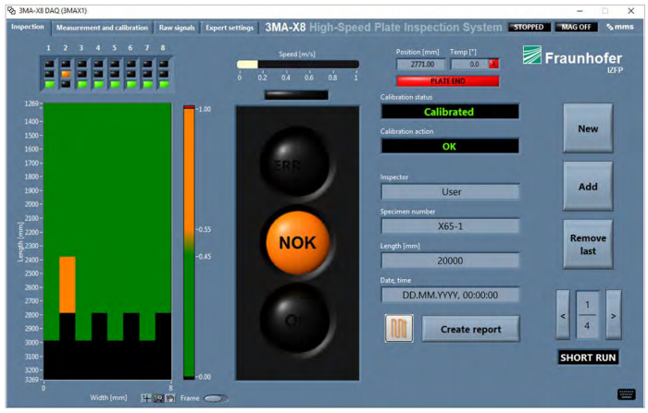Click the green LED under channel 4

pyautogui.click(x=98, y=84)
